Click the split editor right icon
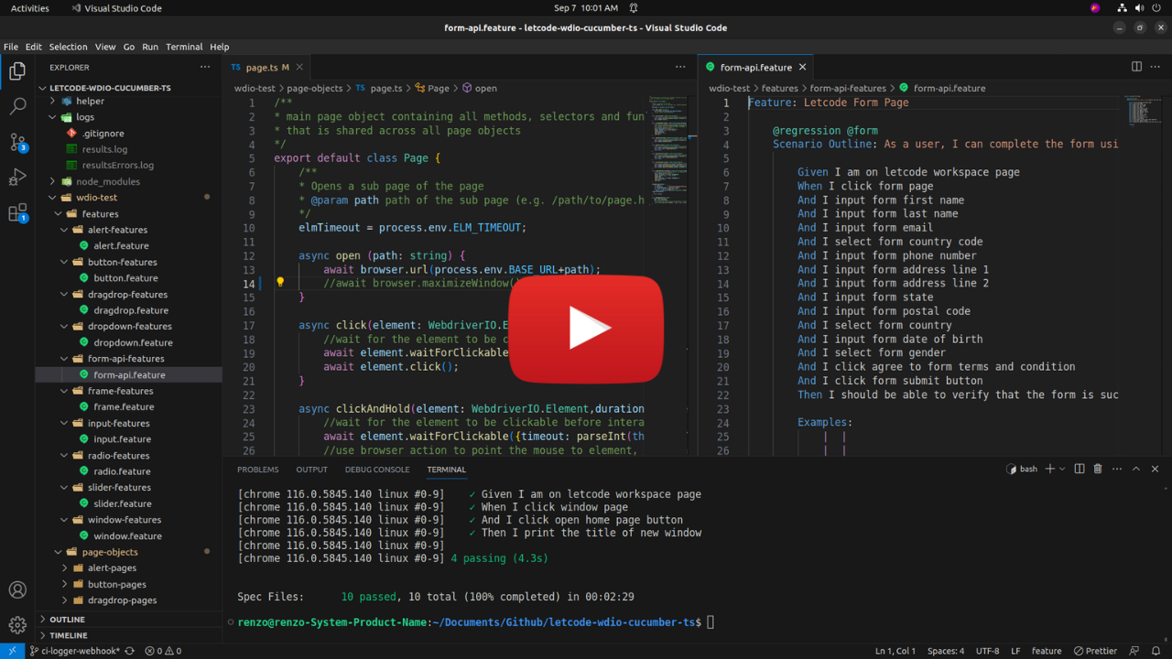 click(1136, 67)
